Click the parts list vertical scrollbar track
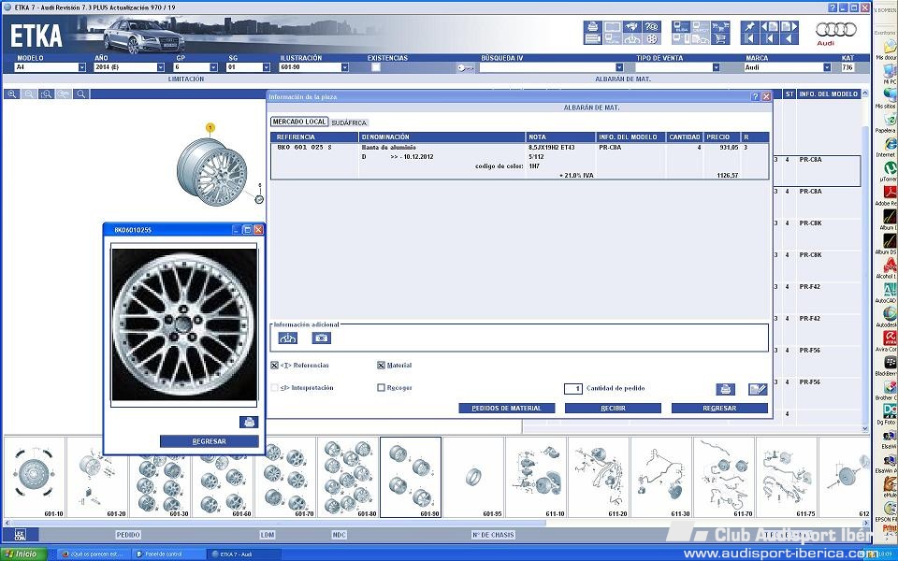 [x=864, y=261]
